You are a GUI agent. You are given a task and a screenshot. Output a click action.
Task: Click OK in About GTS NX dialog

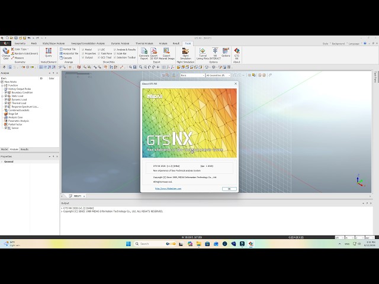coord(229,189)
